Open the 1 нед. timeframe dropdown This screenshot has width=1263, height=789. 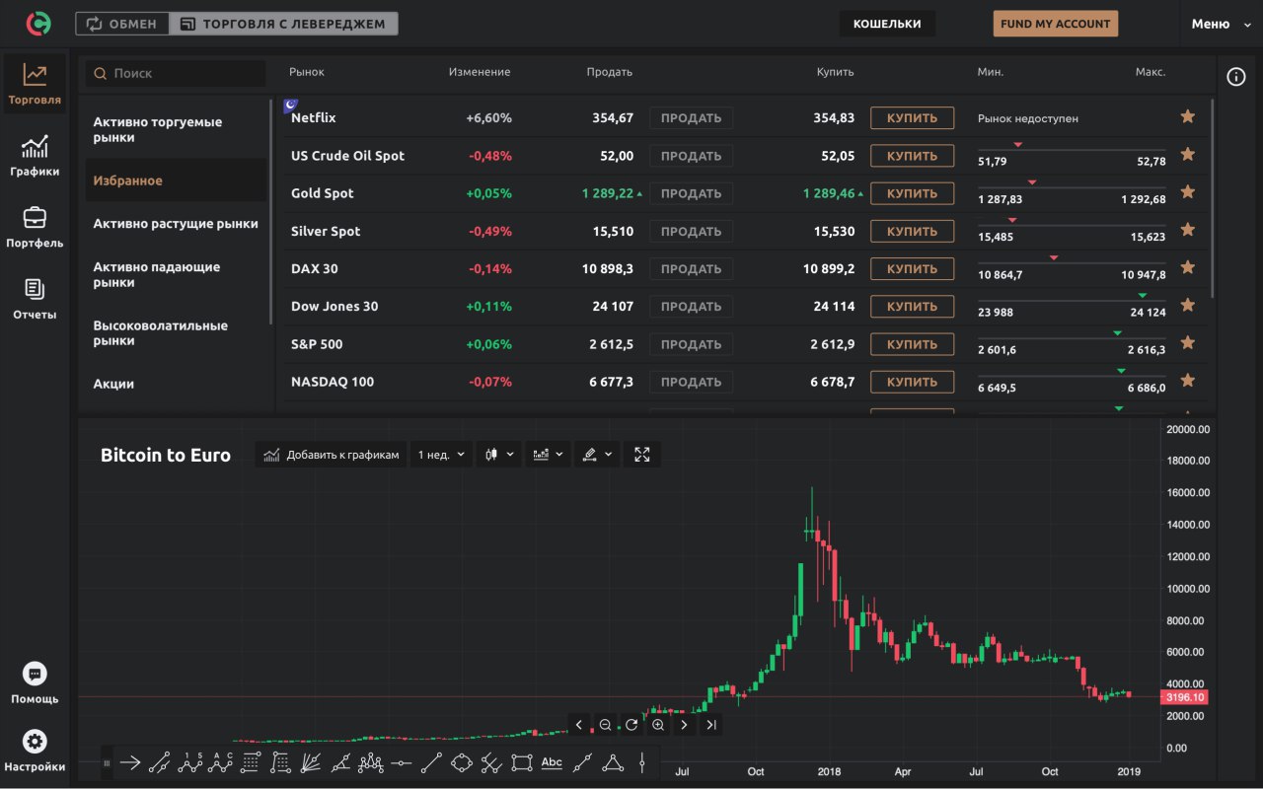click(x=442, y=455)
